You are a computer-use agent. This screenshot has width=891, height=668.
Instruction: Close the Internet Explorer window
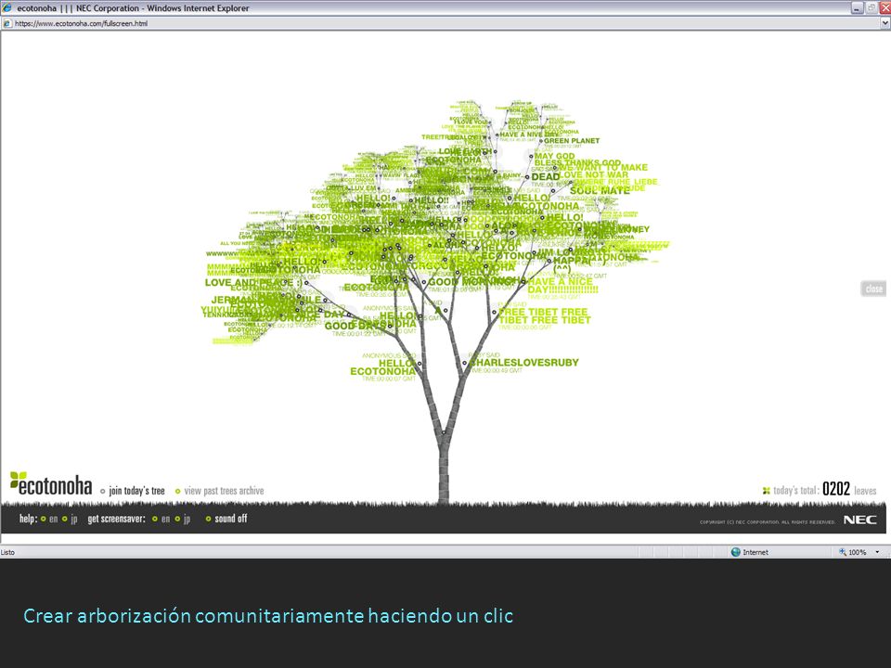885,8
